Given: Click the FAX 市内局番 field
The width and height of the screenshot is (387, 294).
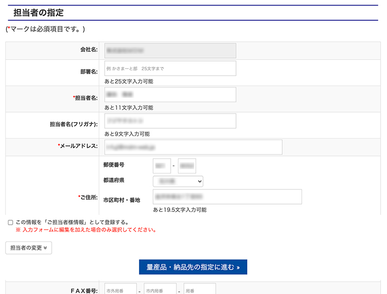Looking at the screenshot, I should tap(160, 290).
